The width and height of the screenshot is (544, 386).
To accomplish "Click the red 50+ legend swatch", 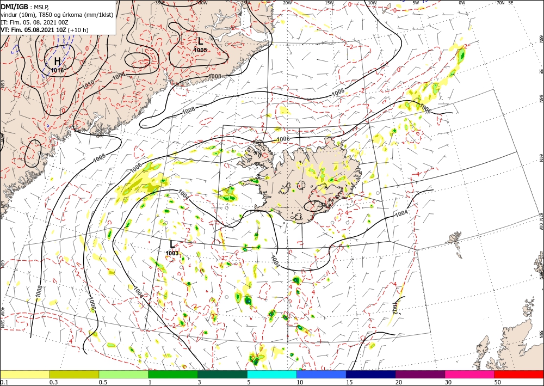I will pyautogui.click(x=519, y=374).
